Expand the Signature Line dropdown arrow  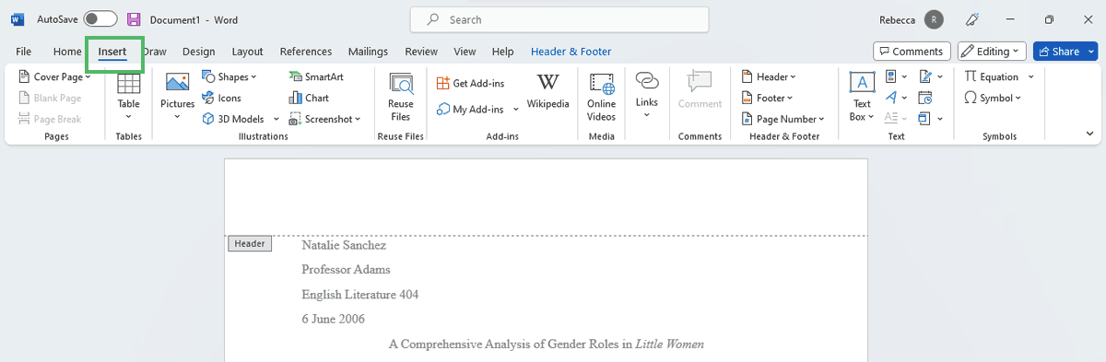pyautogui.click(x=940, y=76)
